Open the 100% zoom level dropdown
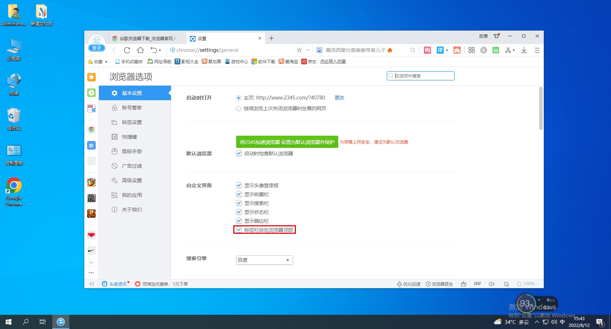Screen dimensions: 611x329 [528, 284]
